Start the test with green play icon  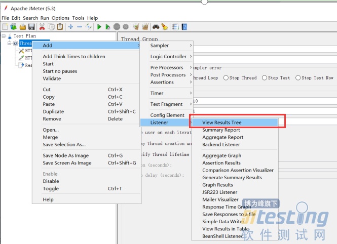pyautogui.click(x=99, y=27)
